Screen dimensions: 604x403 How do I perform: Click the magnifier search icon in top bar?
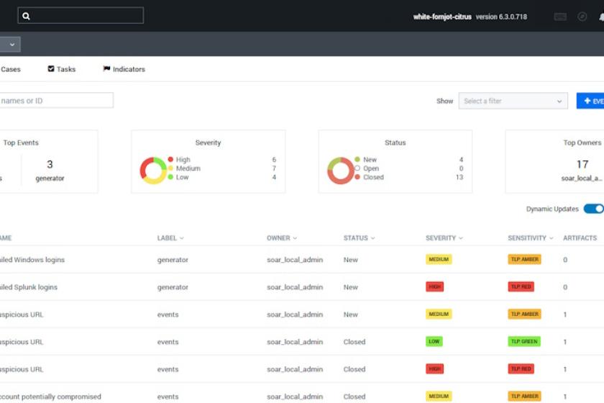(26, 16)
